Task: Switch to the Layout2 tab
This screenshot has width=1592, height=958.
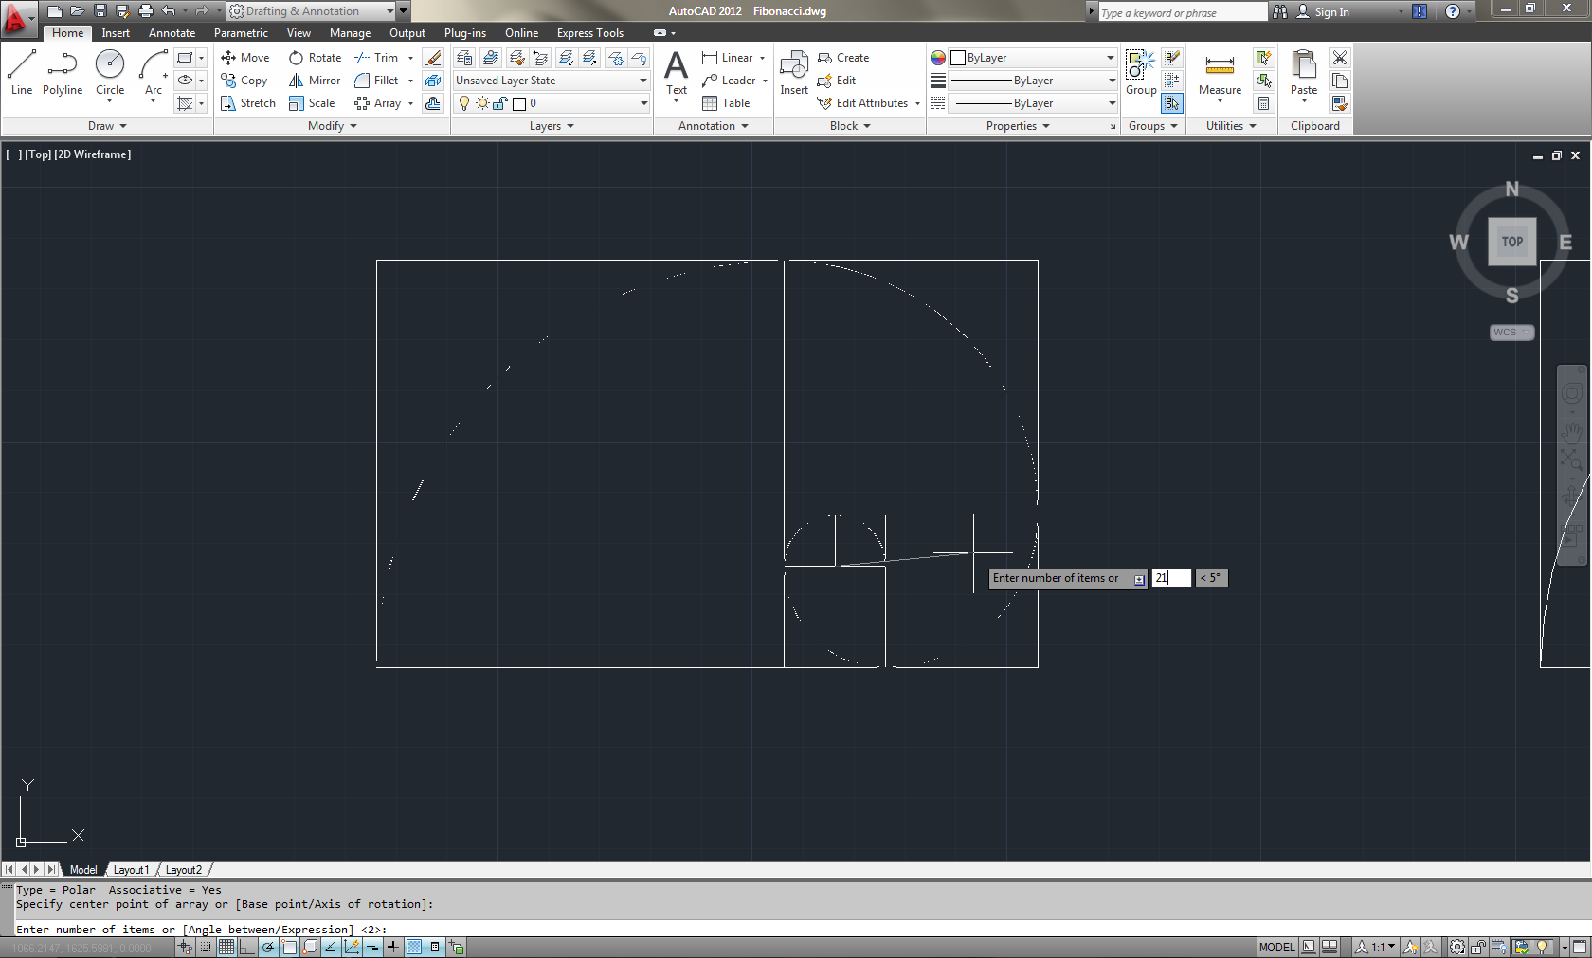Action: [x=184, y=870]
